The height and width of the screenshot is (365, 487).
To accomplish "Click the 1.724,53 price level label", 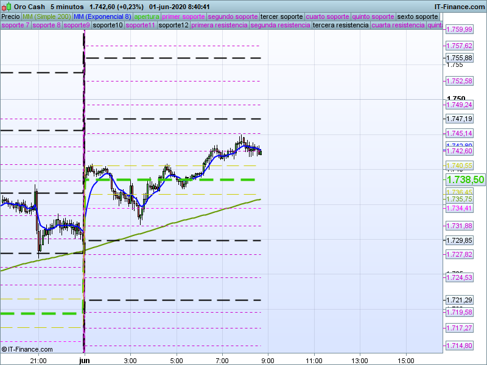I will click(460, 277).
